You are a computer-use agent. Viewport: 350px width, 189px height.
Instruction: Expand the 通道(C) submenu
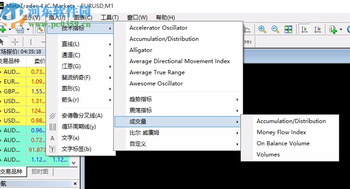pos(81,55)
